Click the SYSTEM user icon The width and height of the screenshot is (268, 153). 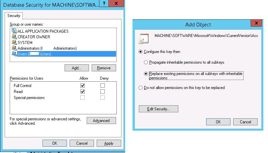14,42
